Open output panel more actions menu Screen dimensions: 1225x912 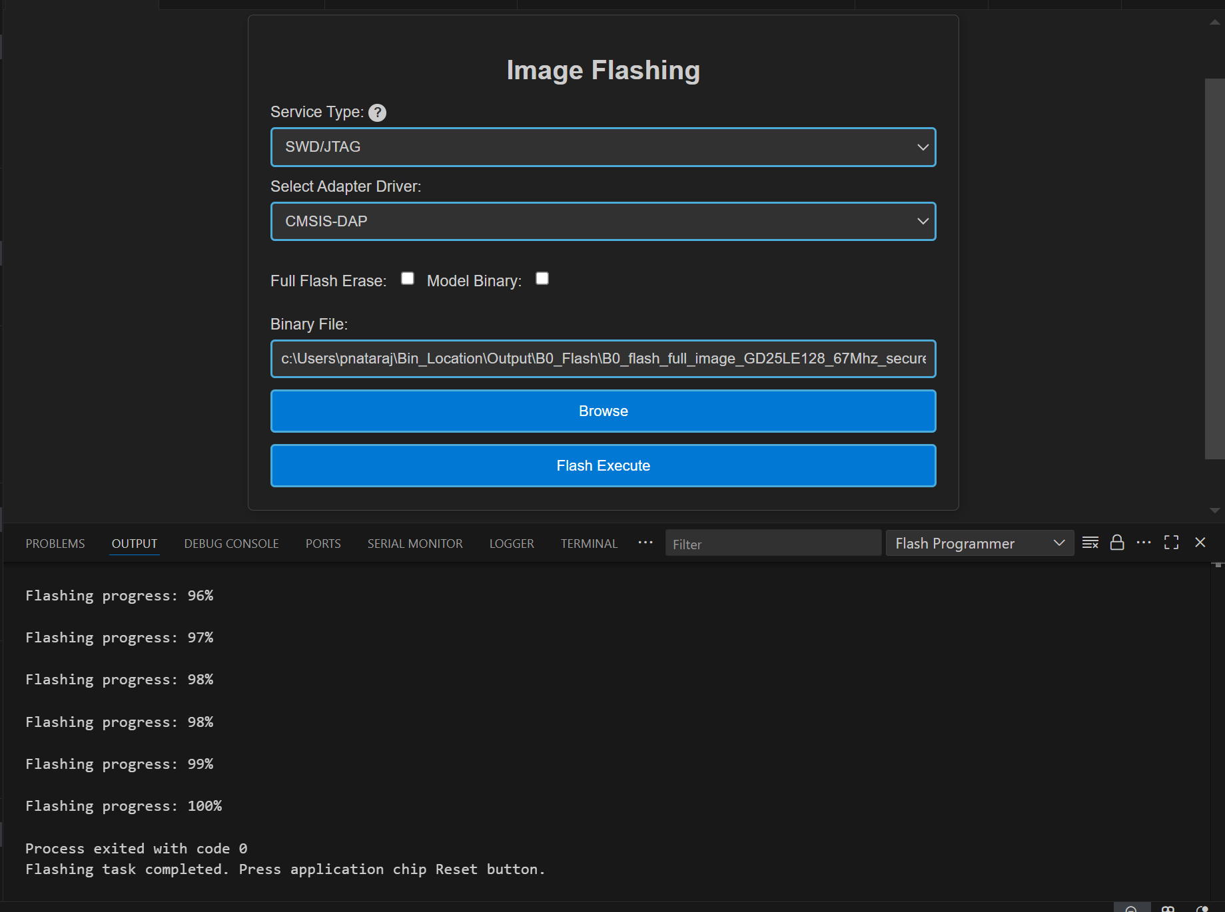point(1144,543)
